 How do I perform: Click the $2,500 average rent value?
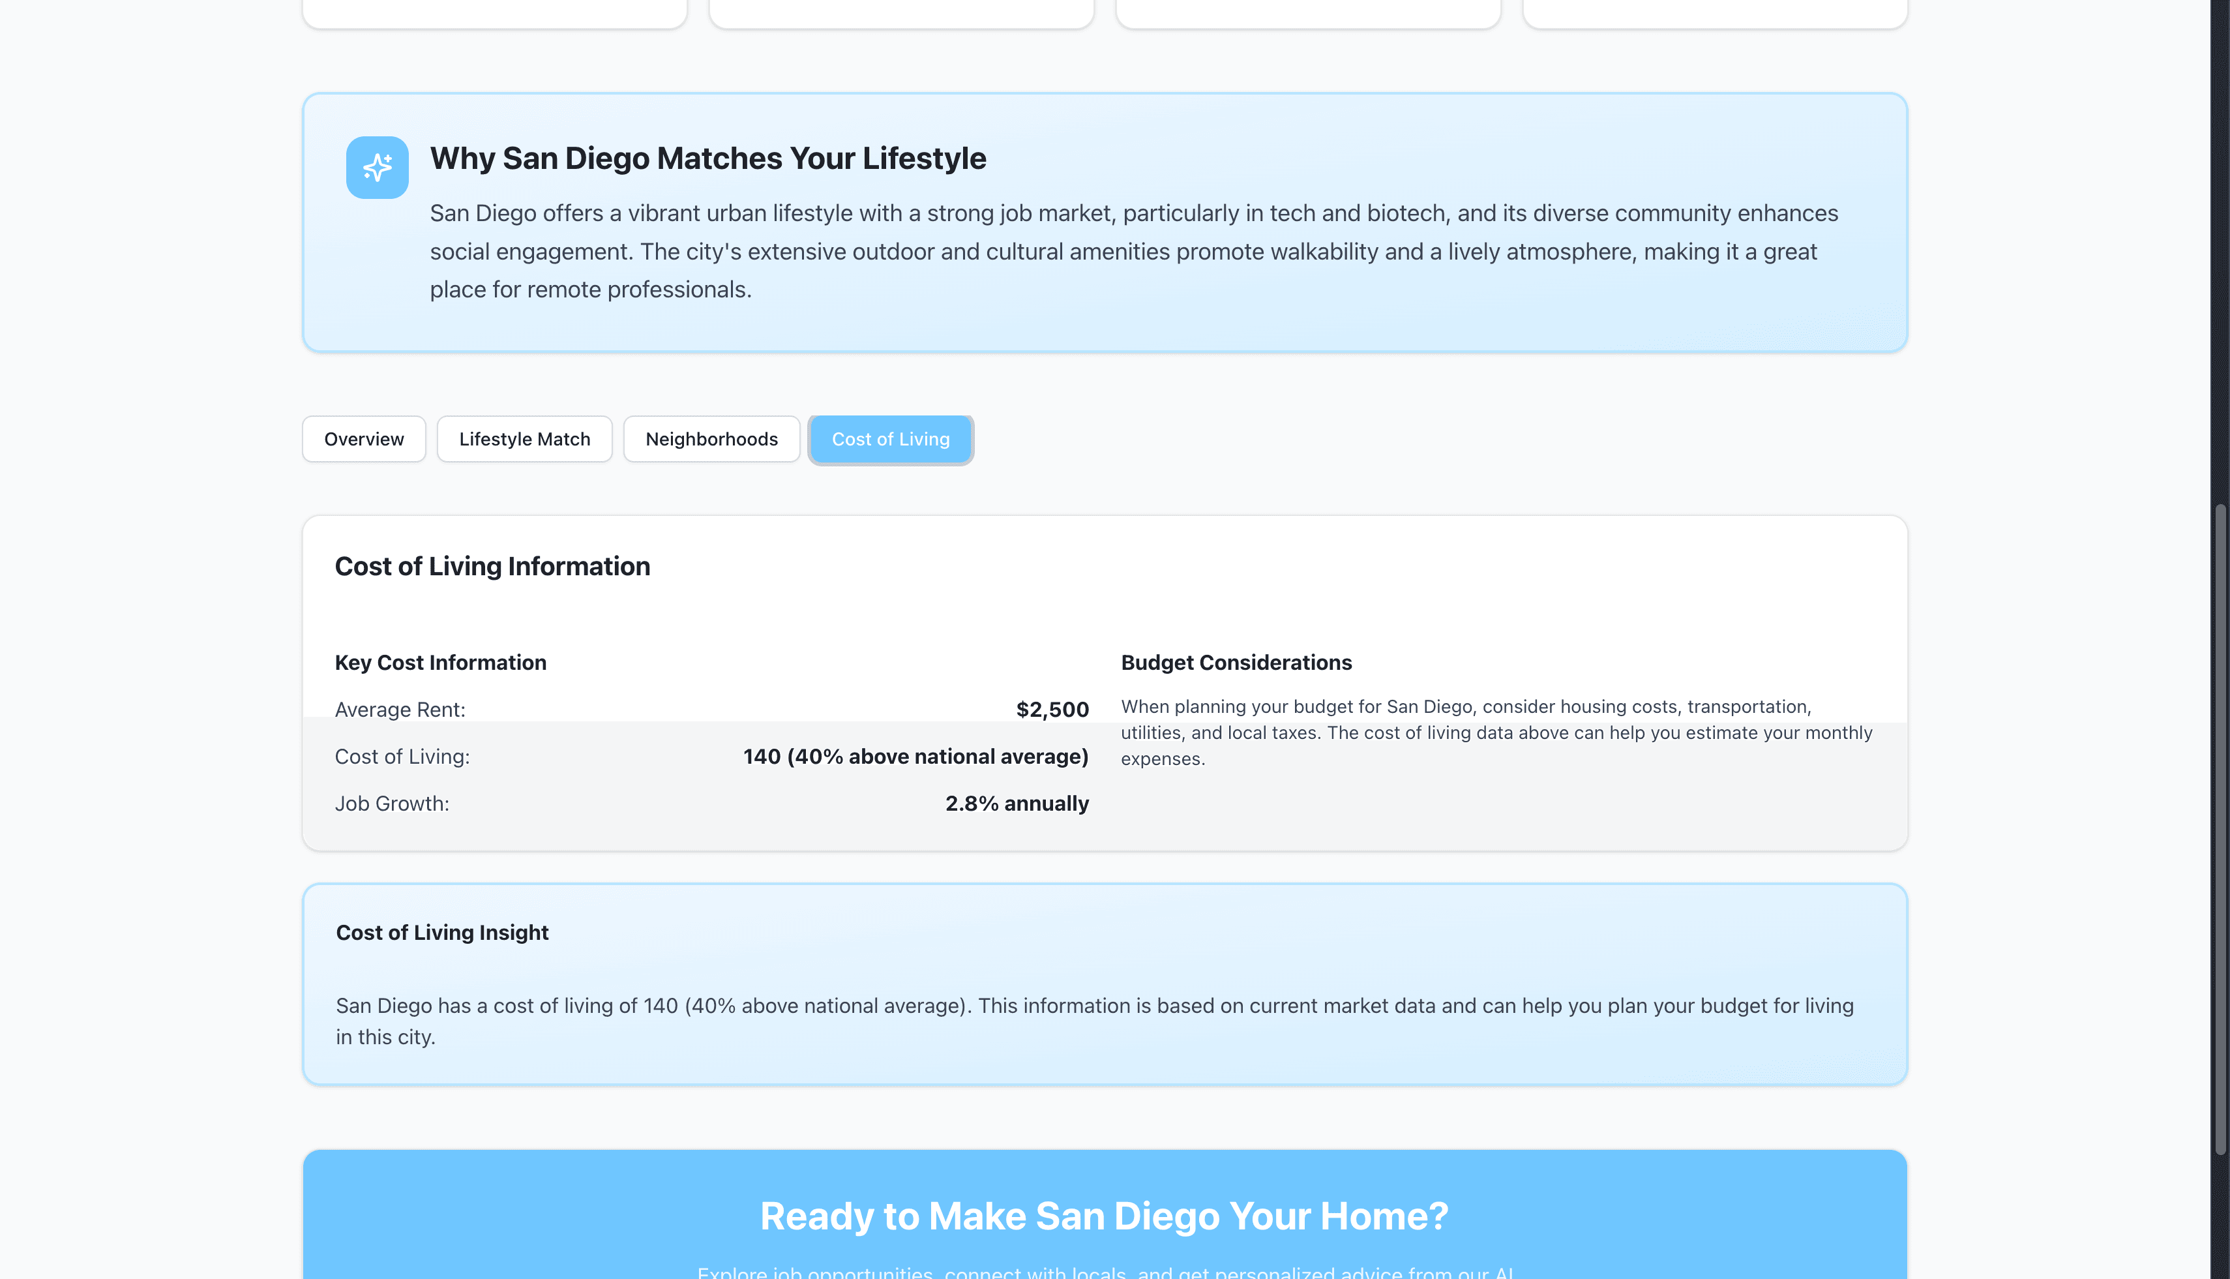tap(1052, 710)
